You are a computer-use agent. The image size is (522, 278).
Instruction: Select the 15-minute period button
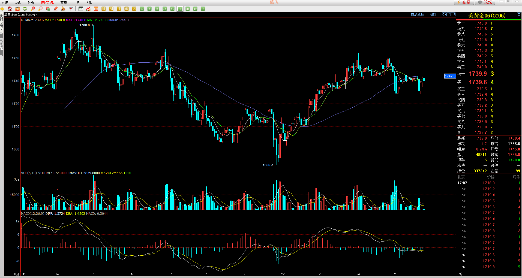point(165,9)
